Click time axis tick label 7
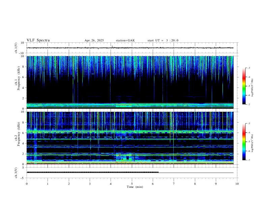 tap(174, 184)
